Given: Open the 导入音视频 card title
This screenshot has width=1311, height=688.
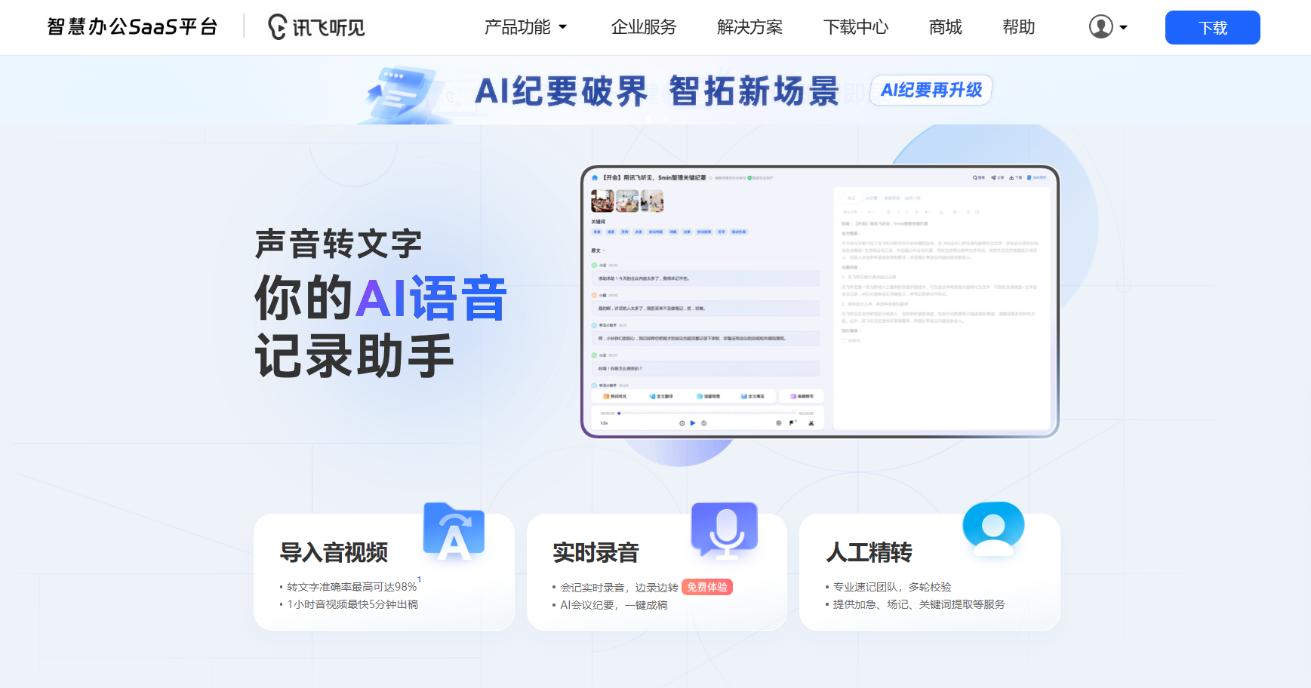Looking at the screenshot, I should 334,552.
